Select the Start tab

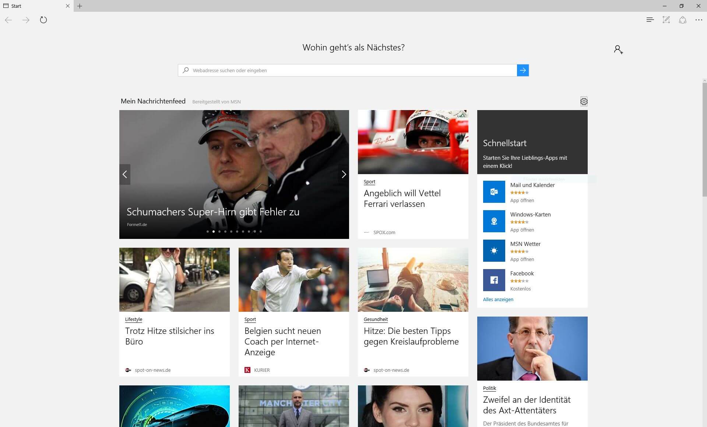37,6
